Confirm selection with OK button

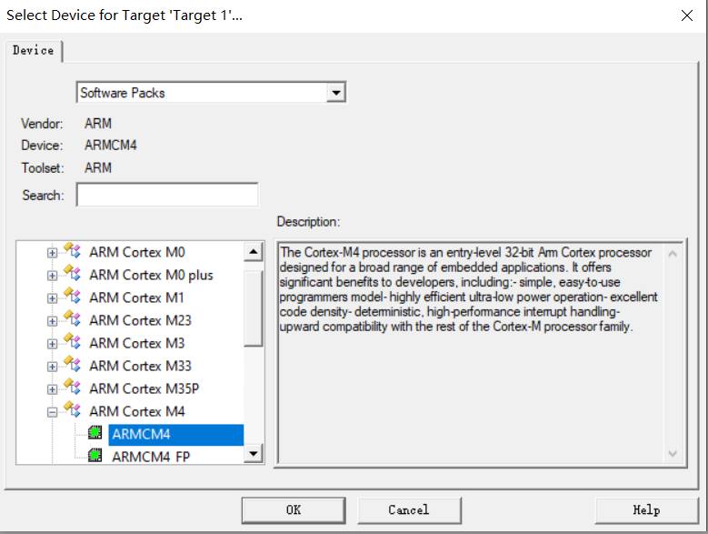coord(294,510)
